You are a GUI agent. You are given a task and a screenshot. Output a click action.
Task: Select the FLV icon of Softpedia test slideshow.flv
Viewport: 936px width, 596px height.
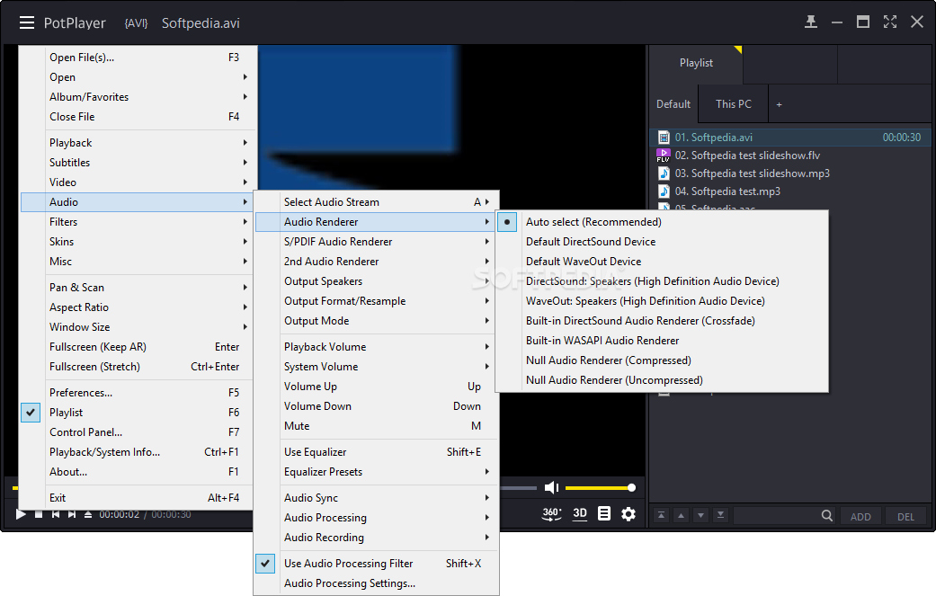(664, 156)
